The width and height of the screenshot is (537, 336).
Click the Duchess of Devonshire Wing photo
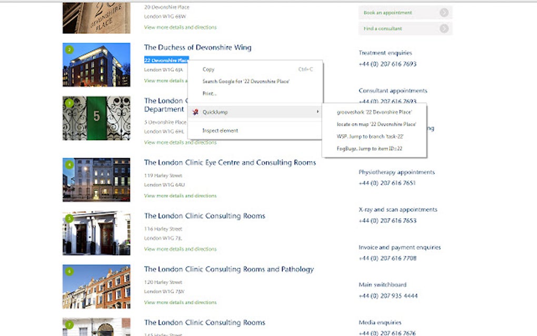96,65
